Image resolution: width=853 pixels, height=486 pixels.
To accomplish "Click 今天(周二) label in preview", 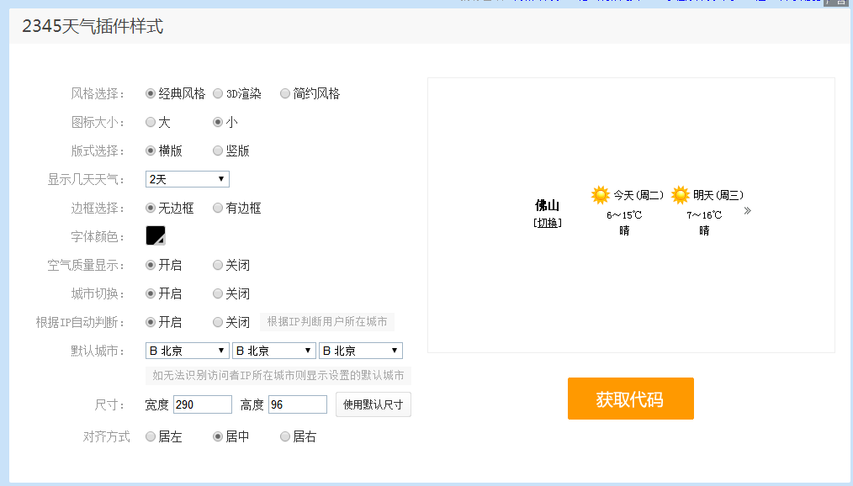I will pyautogui.click(x=638, y=195).
